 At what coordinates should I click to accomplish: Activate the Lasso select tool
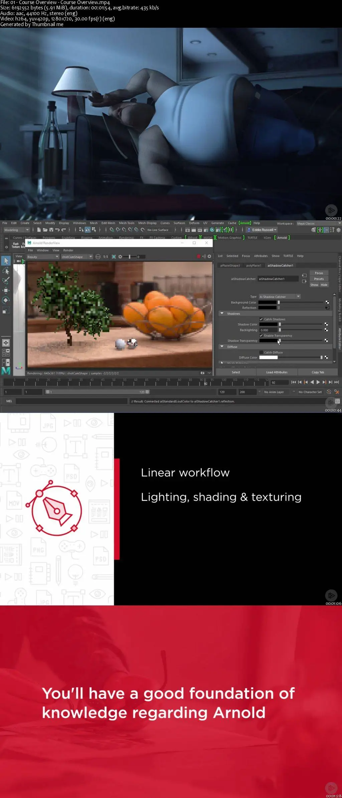coord(6,270)
